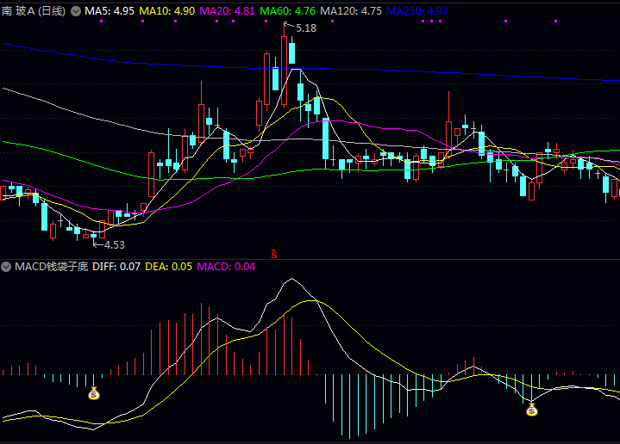Screen dimensions: 620x444
Task: Click the green MA60: 4.76 label
Action: [x=287, y=11]
